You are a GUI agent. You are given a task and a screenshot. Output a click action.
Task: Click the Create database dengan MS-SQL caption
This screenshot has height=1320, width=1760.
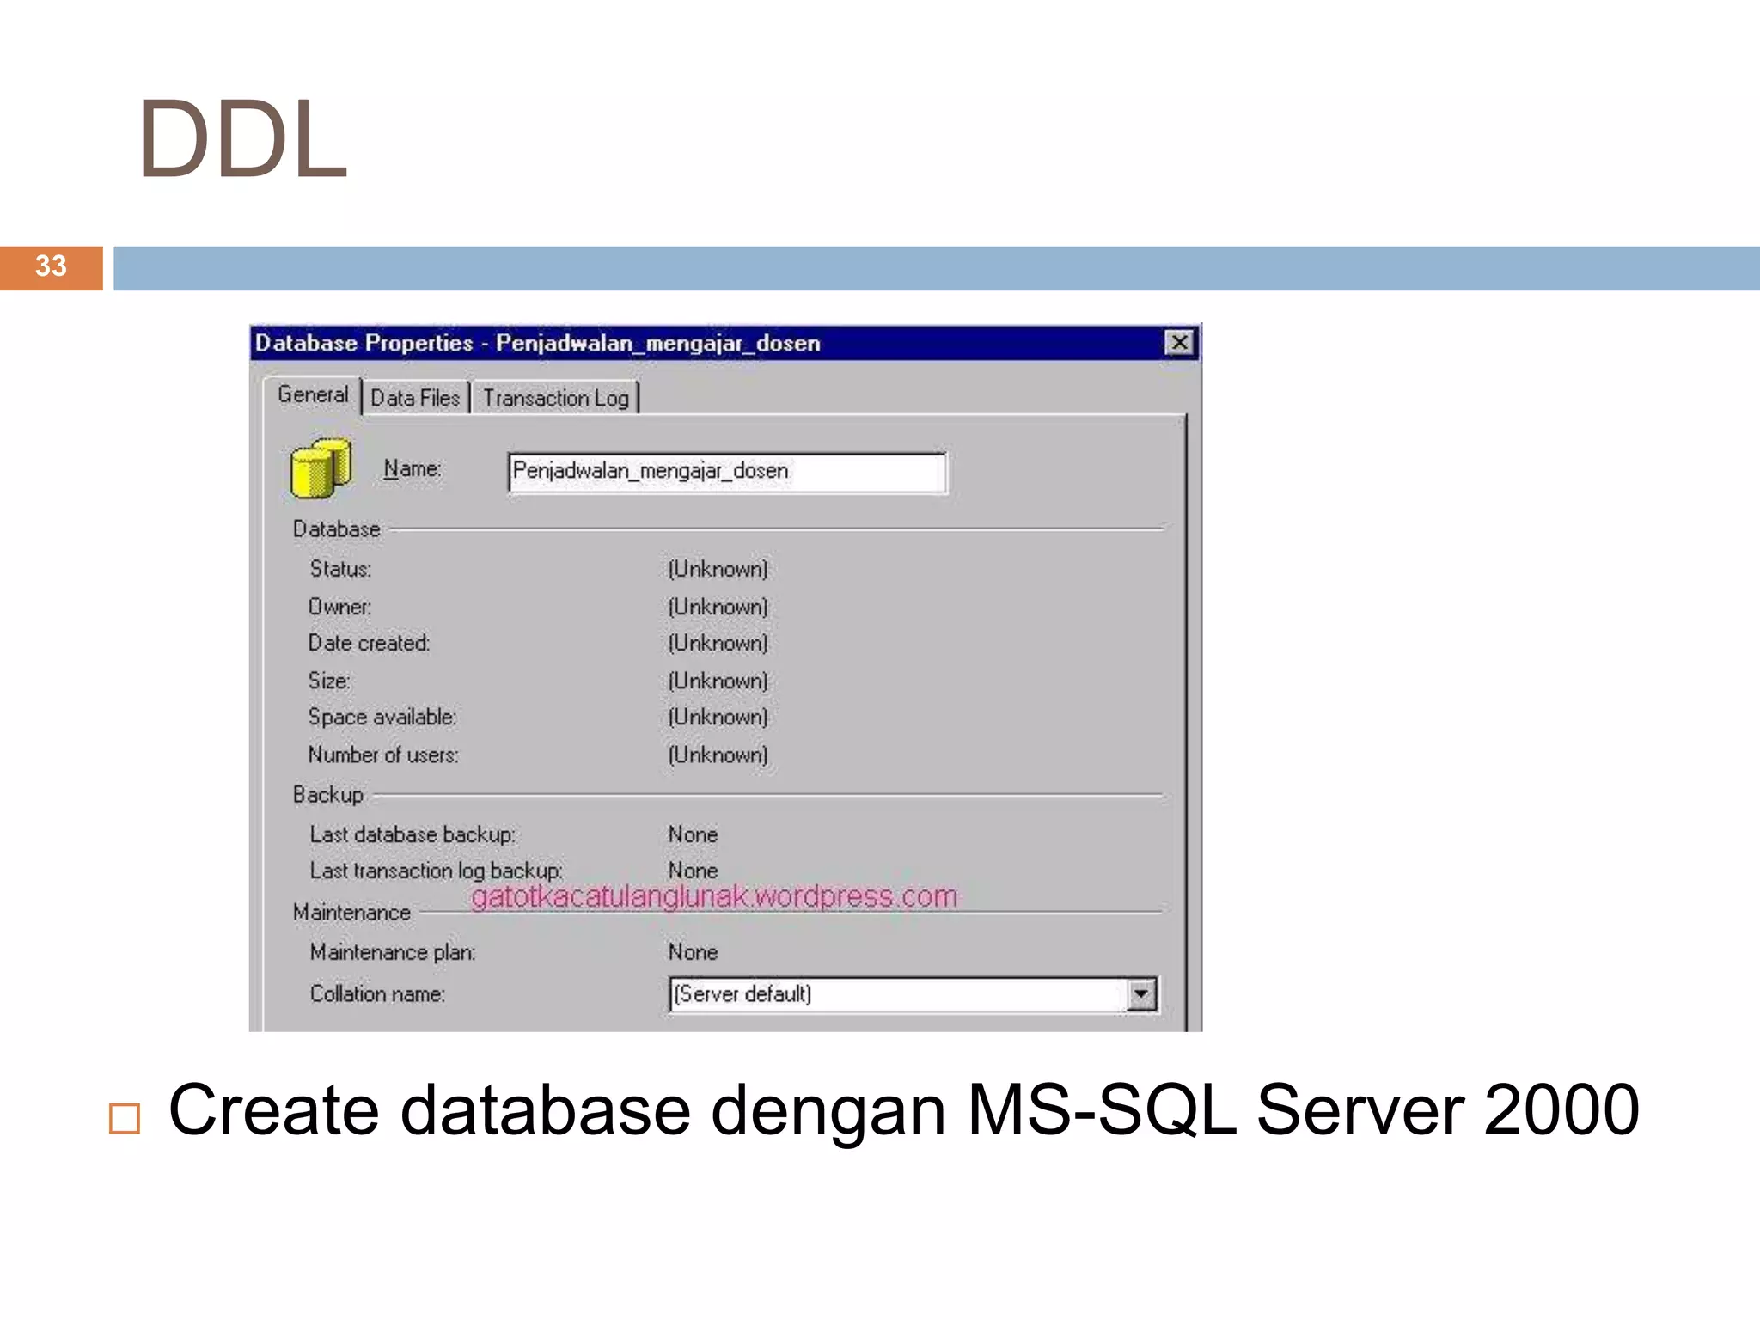(x=903, y=1110)
